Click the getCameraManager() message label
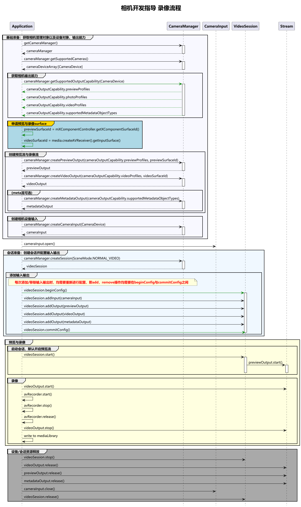The width and height of the screenshot is (301, 507). [41, 43]
